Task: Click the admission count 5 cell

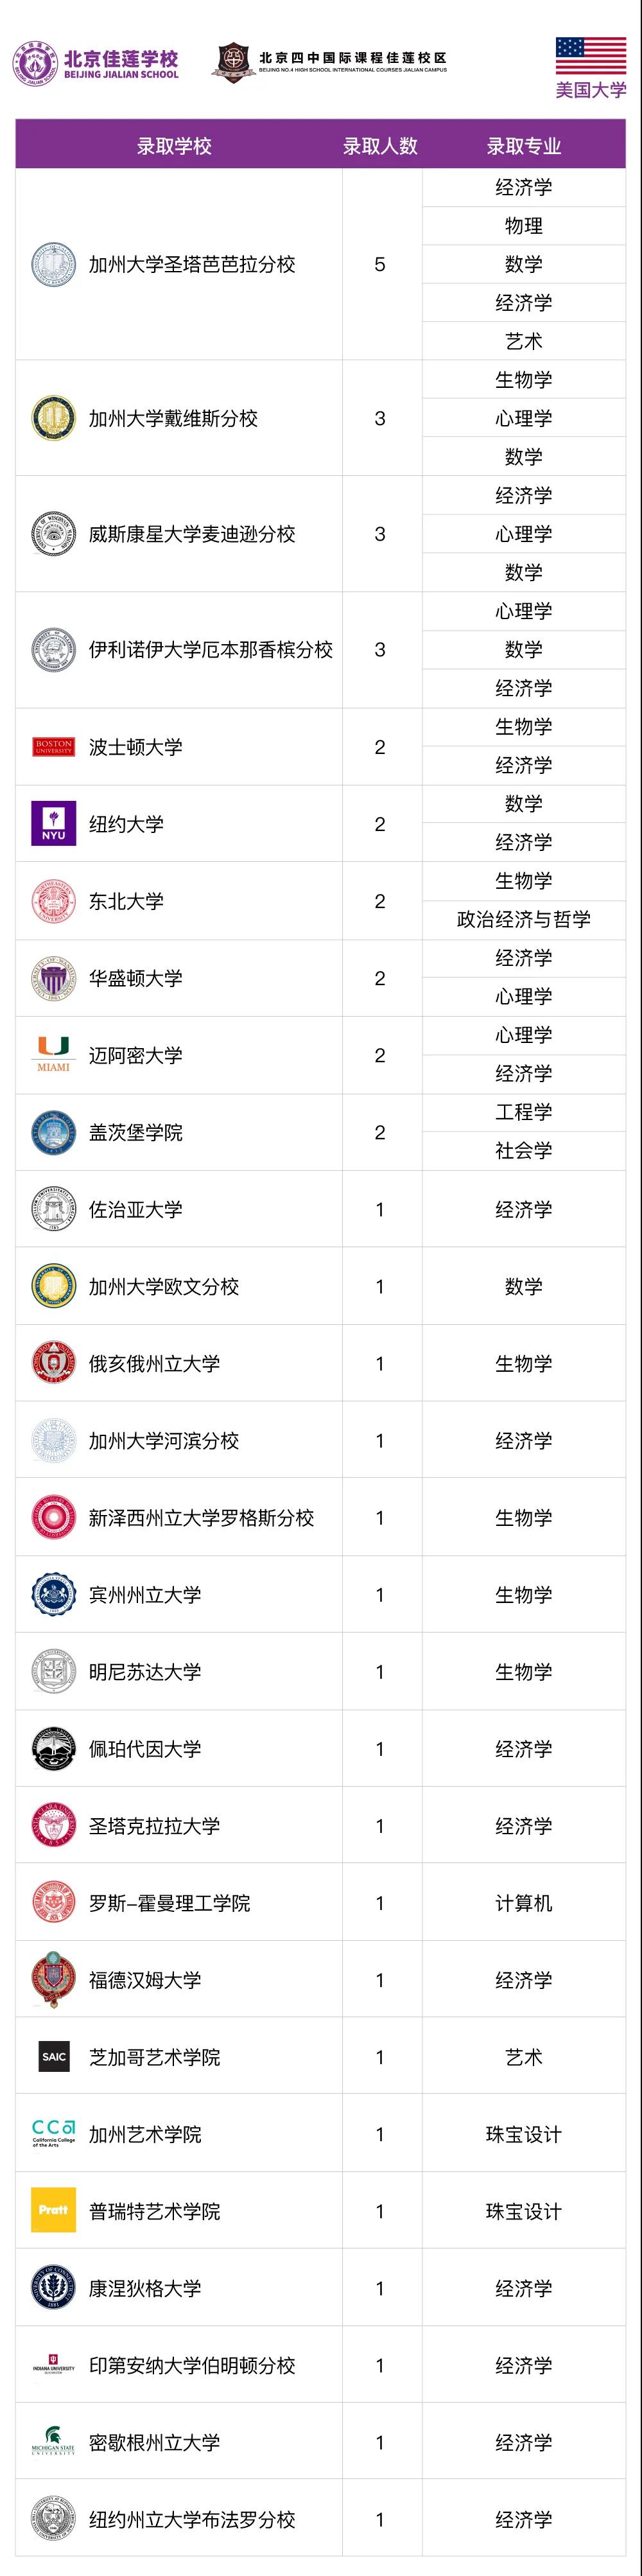Action: pyautogui.click(x=380, y=264)
